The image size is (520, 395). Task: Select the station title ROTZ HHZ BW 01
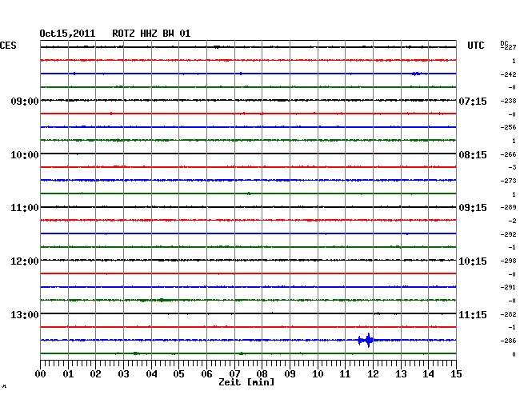151,34
